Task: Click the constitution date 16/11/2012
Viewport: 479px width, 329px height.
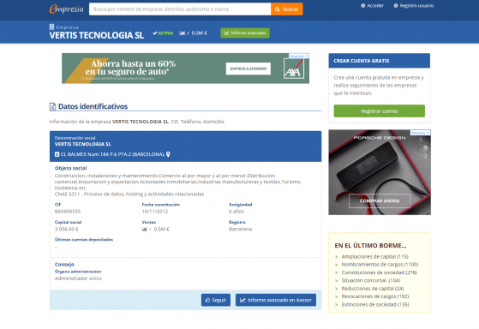Action: coord(155,212)
